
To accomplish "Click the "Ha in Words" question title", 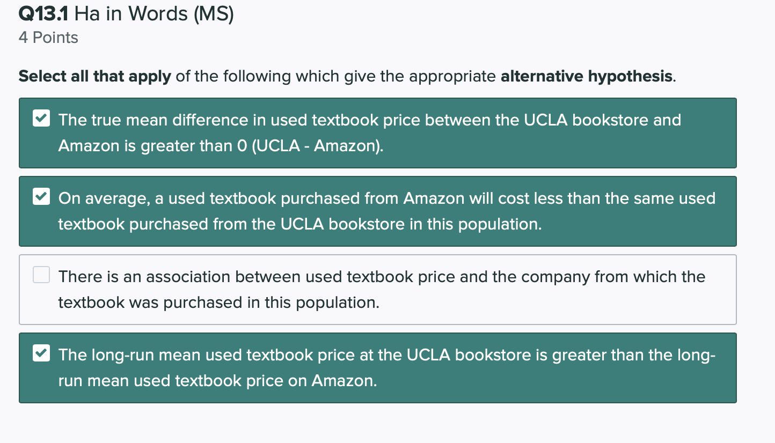I will [x=128, y=14].
